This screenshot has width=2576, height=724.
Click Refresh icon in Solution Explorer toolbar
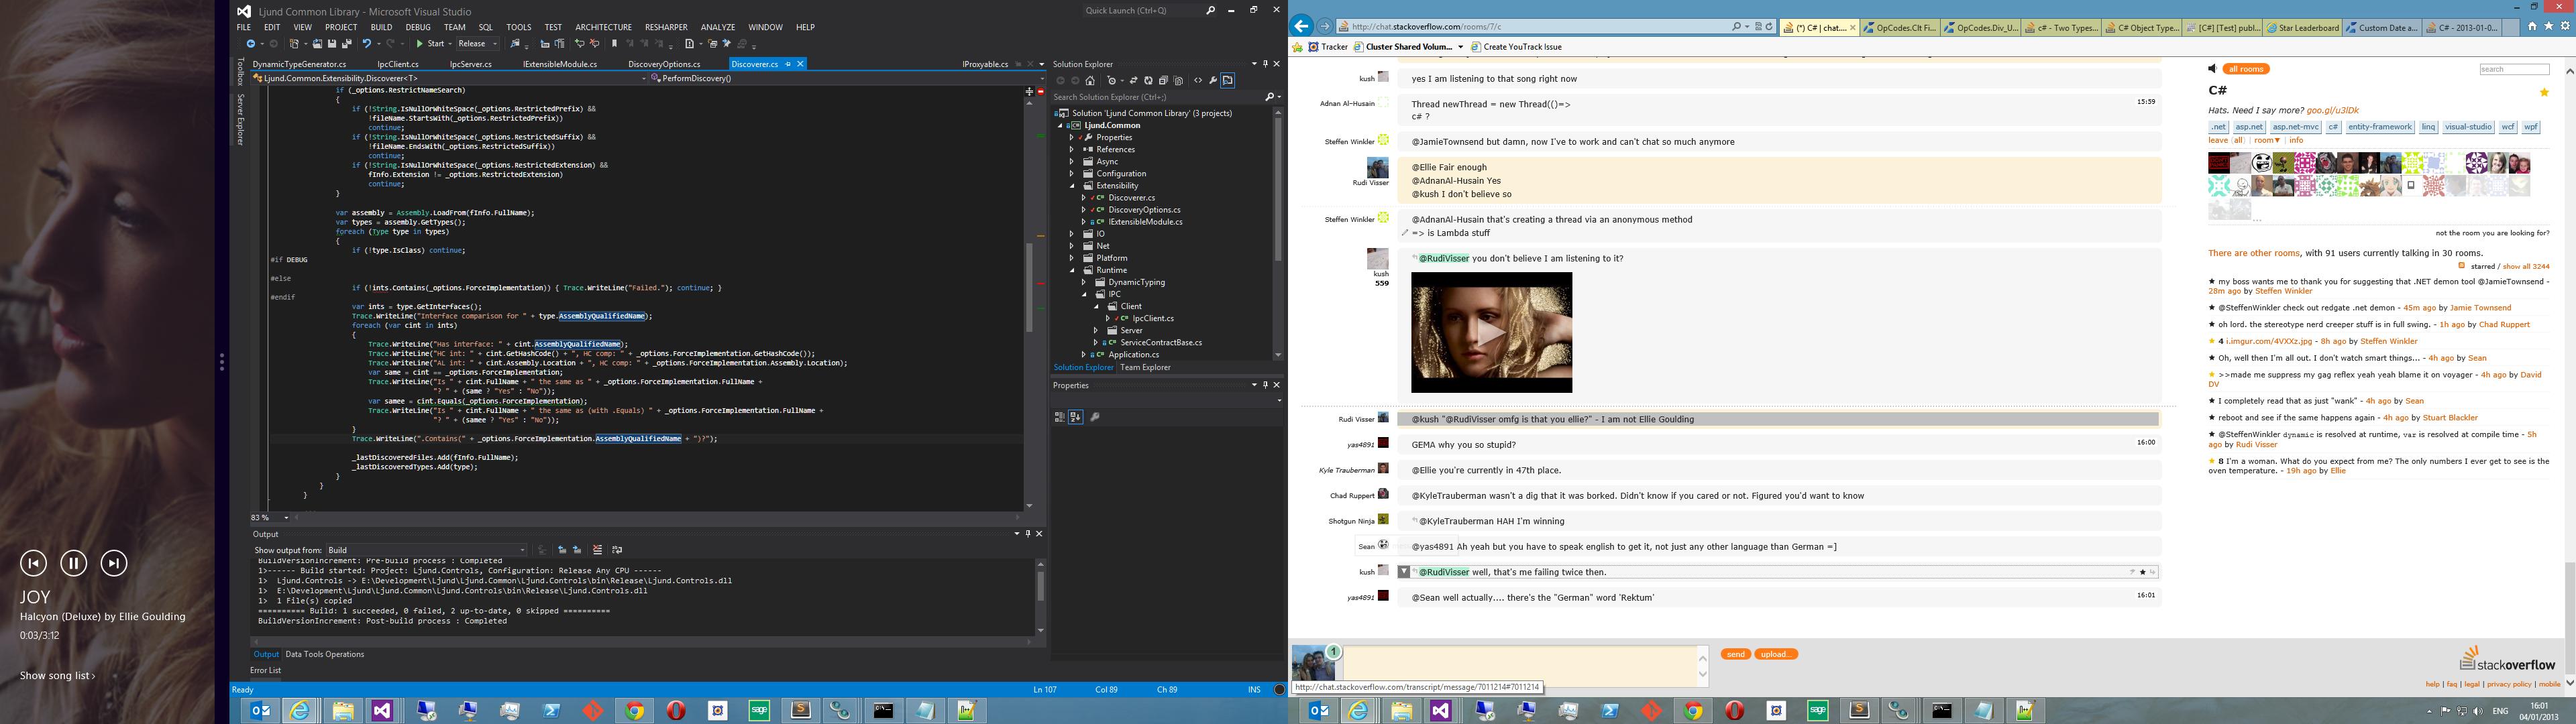click(1149, 81)
